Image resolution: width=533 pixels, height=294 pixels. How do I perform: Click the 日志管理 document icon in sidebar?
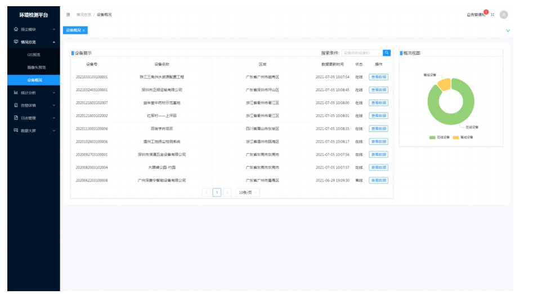(16, 118)
